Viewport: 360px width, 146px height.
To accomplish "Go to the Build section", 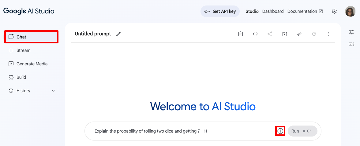I will coord(21,77).
